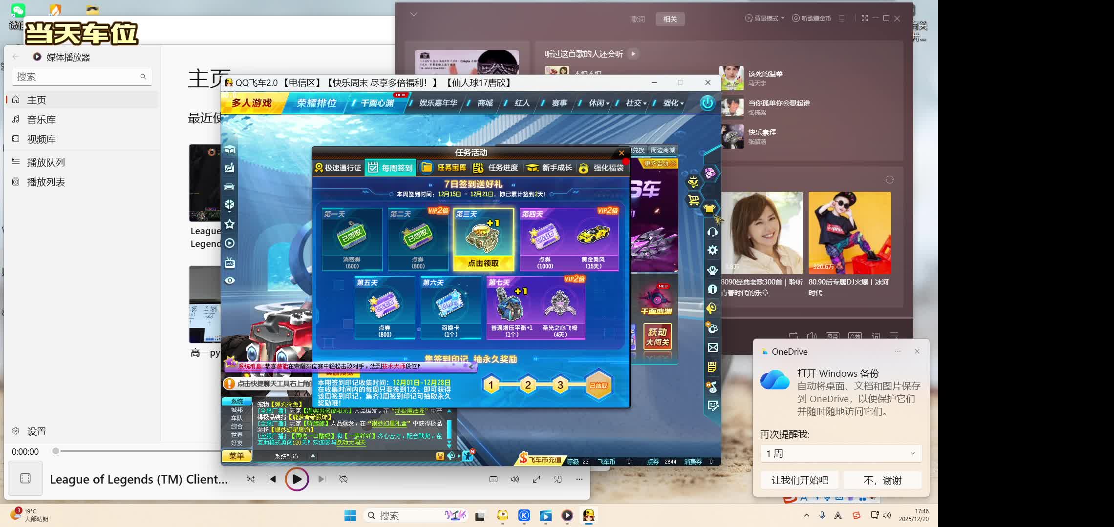Open the 荣耀排位 menu tab
Image resolution: width=1114 pixels, height=527 pixels.
pyautogui.click(x=316, y=103)
